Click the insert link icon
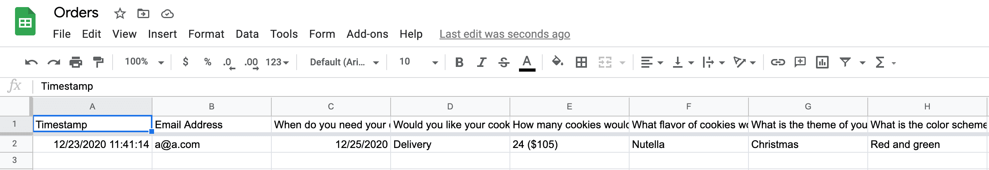Viewport: 989px width, 170px height. (777, 62)
